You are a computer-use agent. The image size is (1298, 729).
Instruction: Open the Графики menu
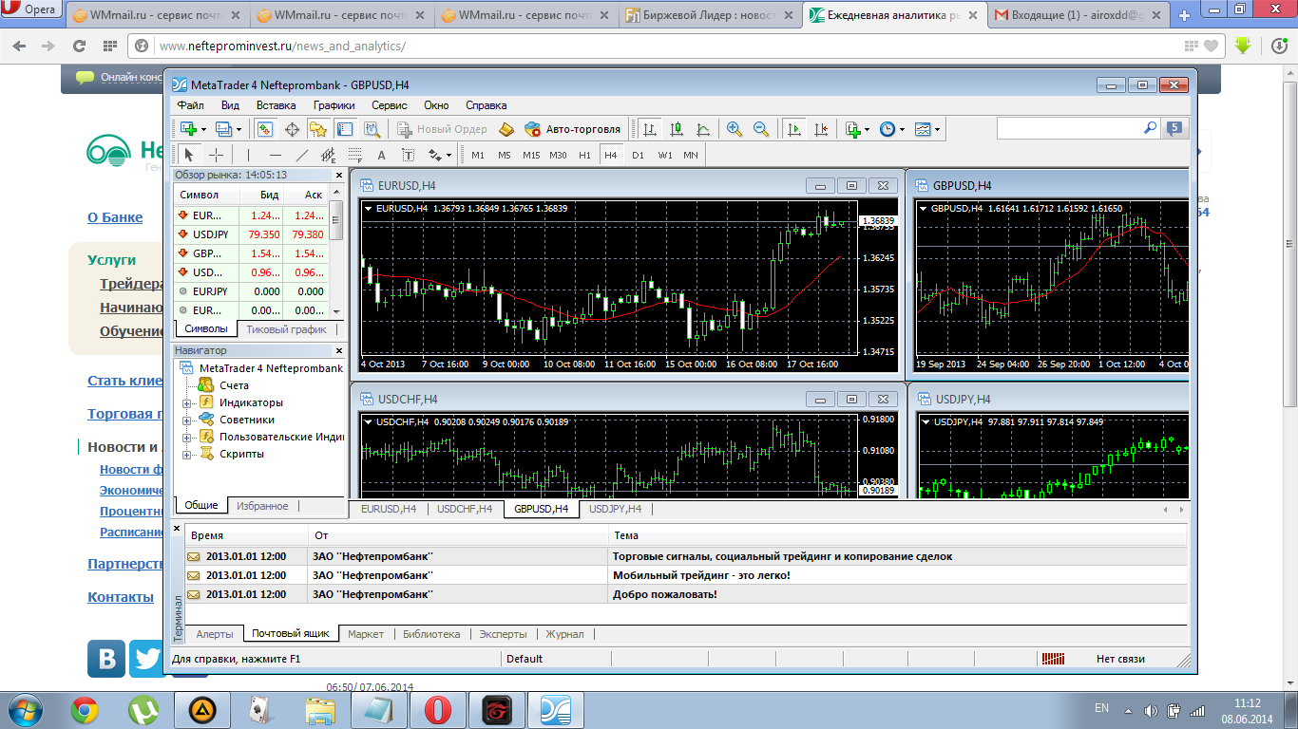[x=334, y=105]
